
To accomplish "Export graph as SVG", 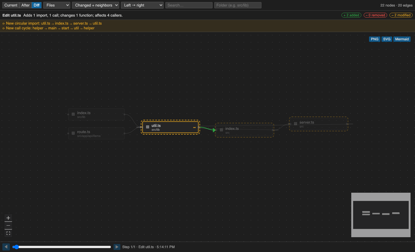I will [387, 39].
